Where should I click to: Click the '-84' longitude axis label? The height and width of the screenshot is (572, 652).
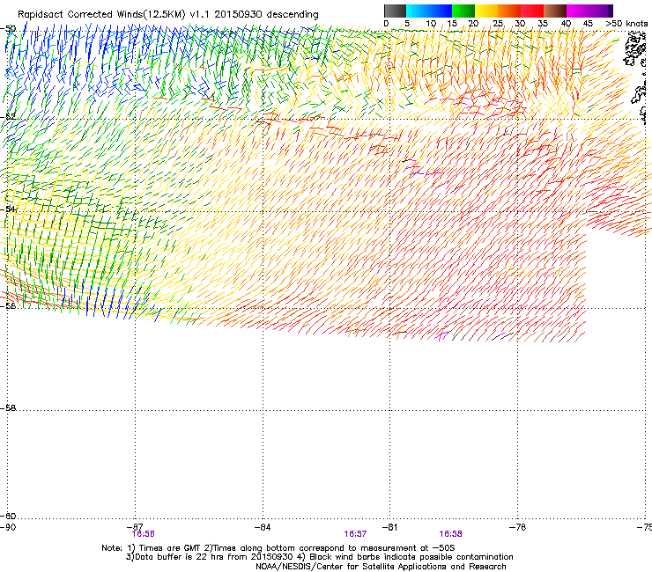pos(263,527)
